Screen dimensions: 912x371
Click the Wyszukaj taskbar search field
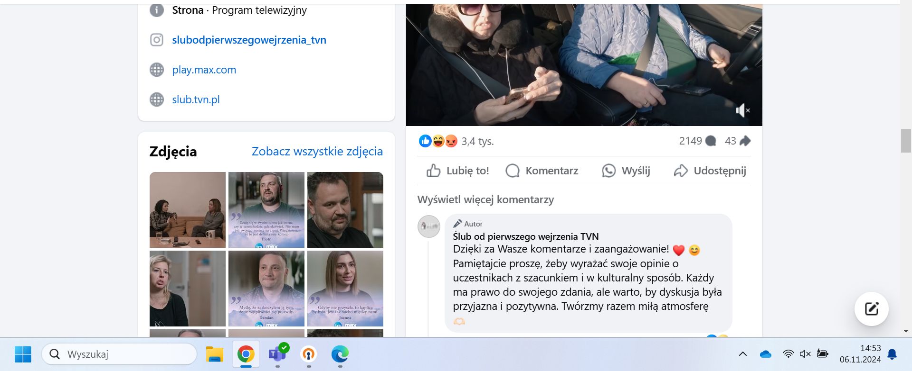point(119,354)
